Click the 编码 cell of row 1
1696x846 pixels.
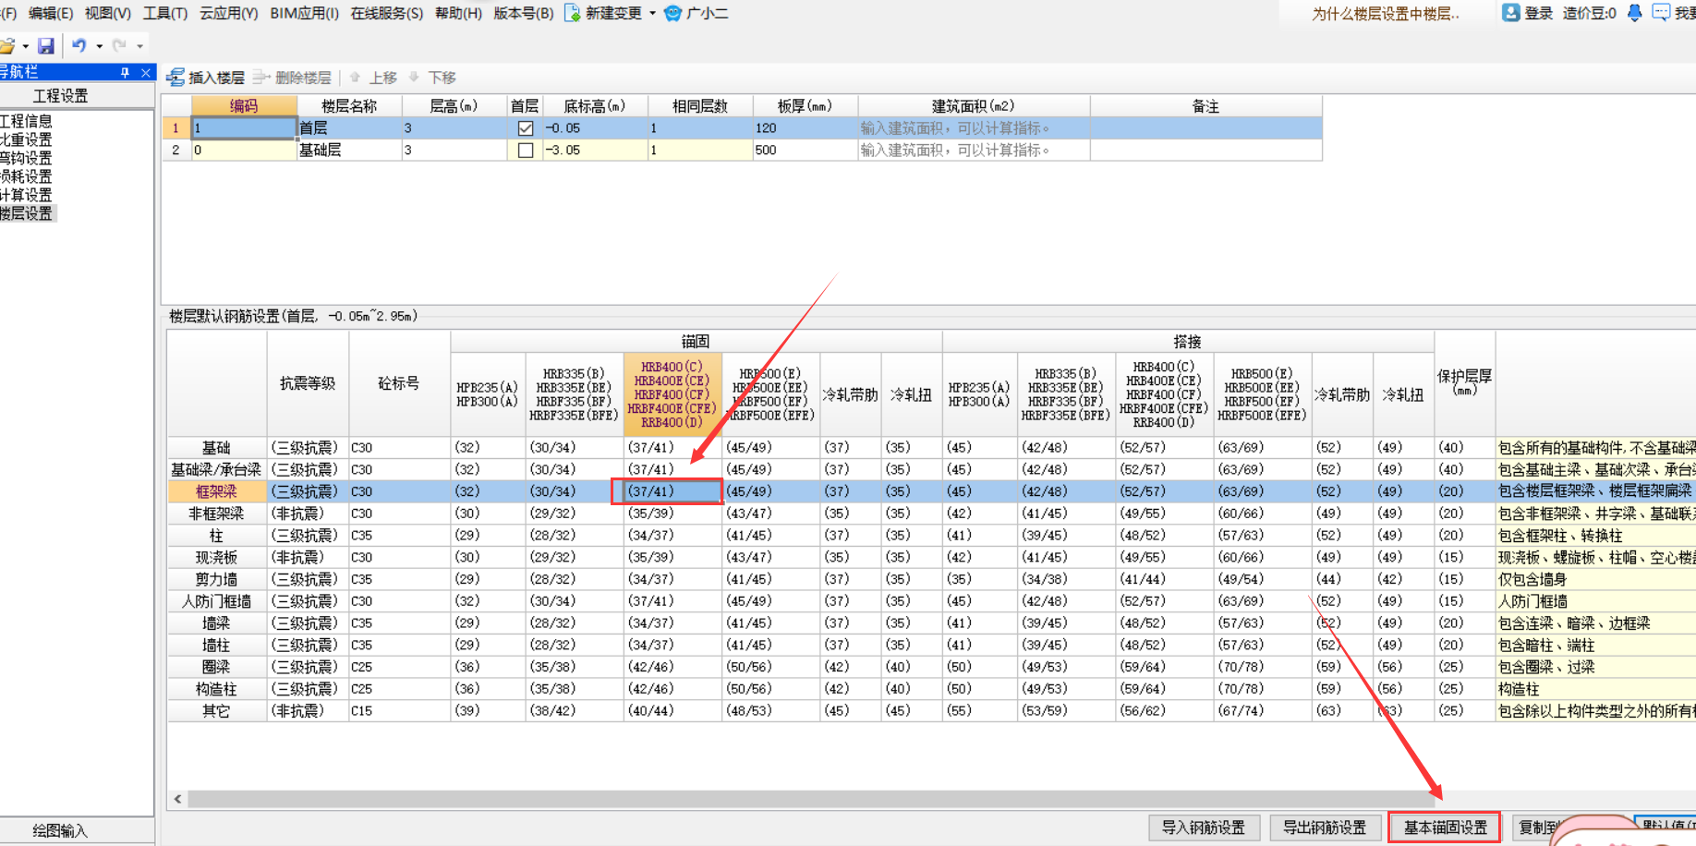point(244,128)
